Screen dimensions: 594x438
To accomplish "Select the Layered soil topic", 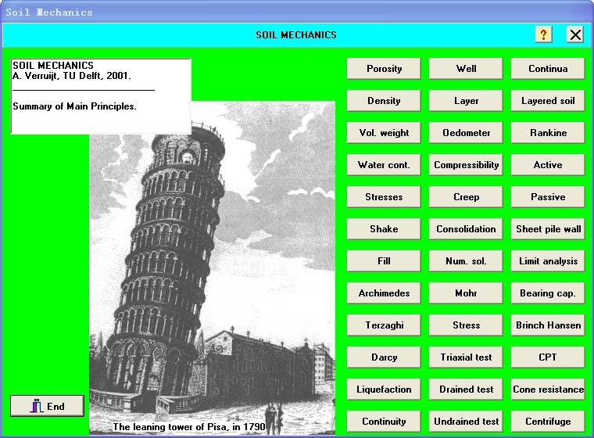I will pos(548,101).
